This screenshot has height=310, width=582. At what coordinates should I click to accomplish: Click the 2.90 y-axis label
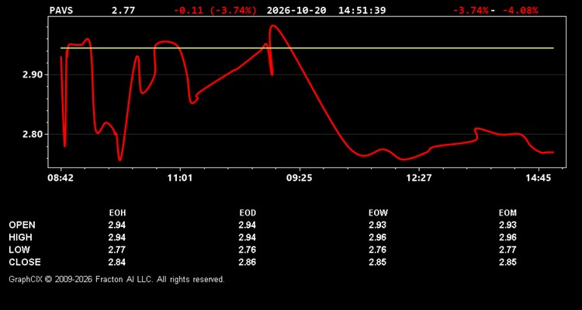tap(33, 74)
